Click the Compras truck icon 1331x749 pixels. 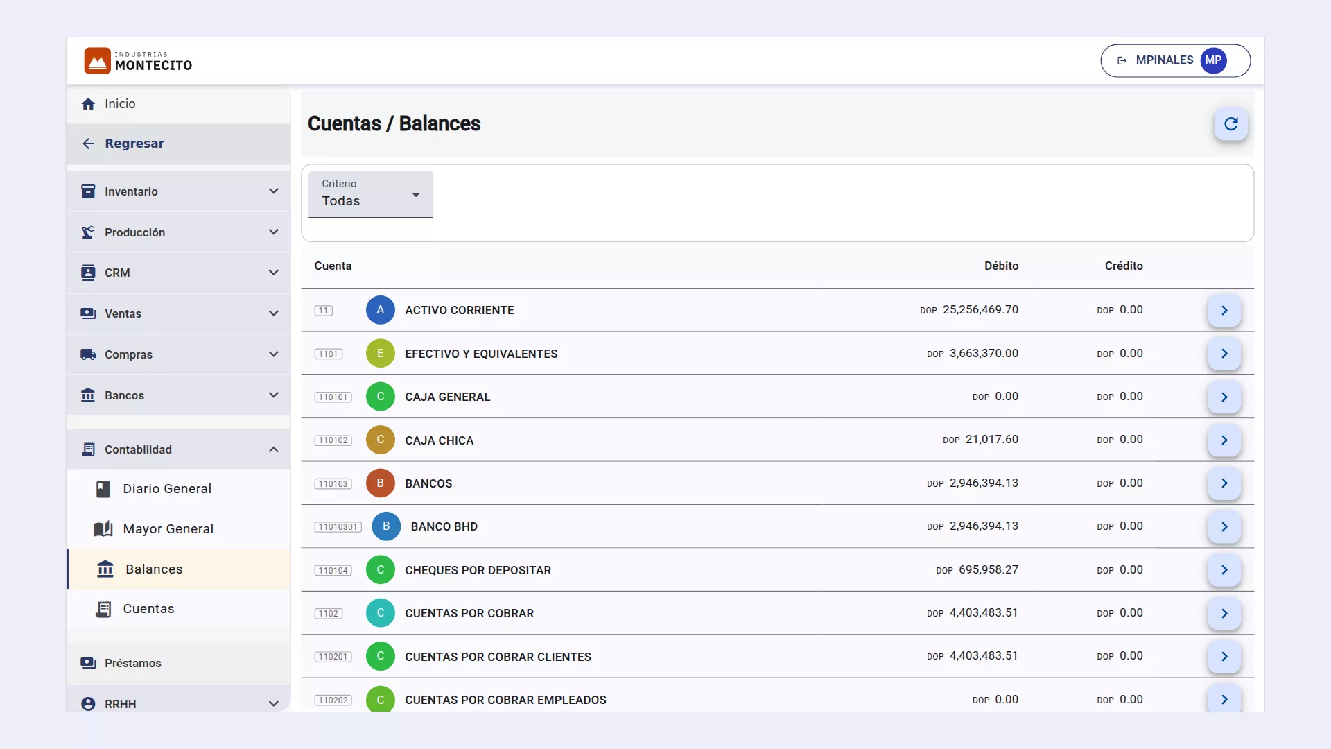tap(88, 354)
